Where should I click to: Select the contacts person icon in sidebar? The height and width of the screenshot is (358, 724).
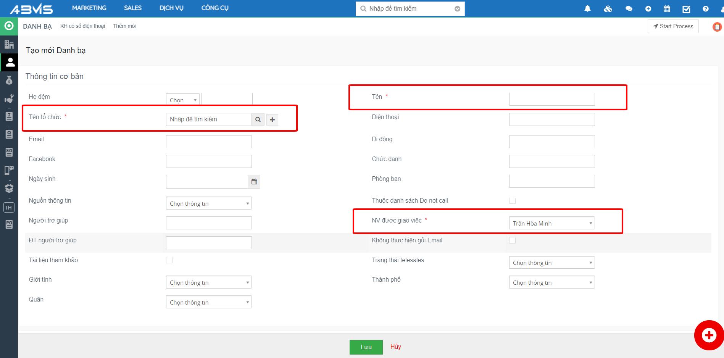[x=10, y=62]
